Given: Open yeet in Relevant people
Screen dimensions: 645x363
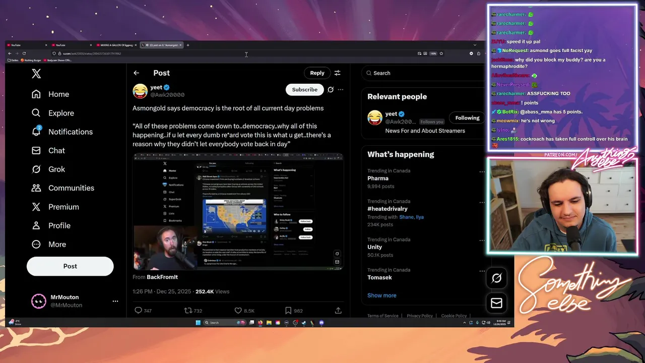Looking at the screenshot, I should (391, 114).
